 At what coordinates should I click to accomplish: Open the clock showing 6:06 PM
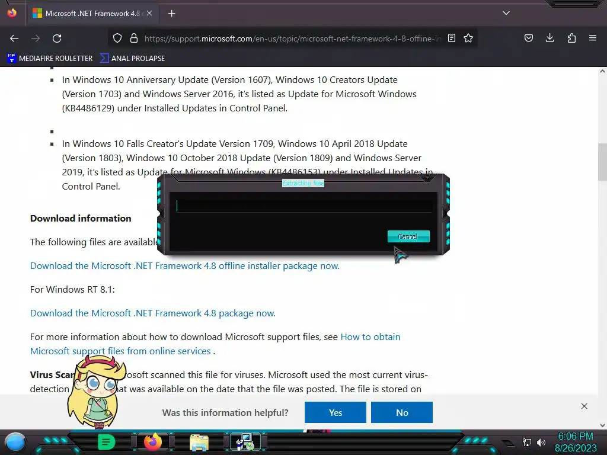pos(576,442)
